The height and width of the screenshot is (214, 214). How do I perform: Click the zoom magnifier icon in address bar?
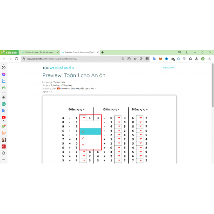pos(123,59)
